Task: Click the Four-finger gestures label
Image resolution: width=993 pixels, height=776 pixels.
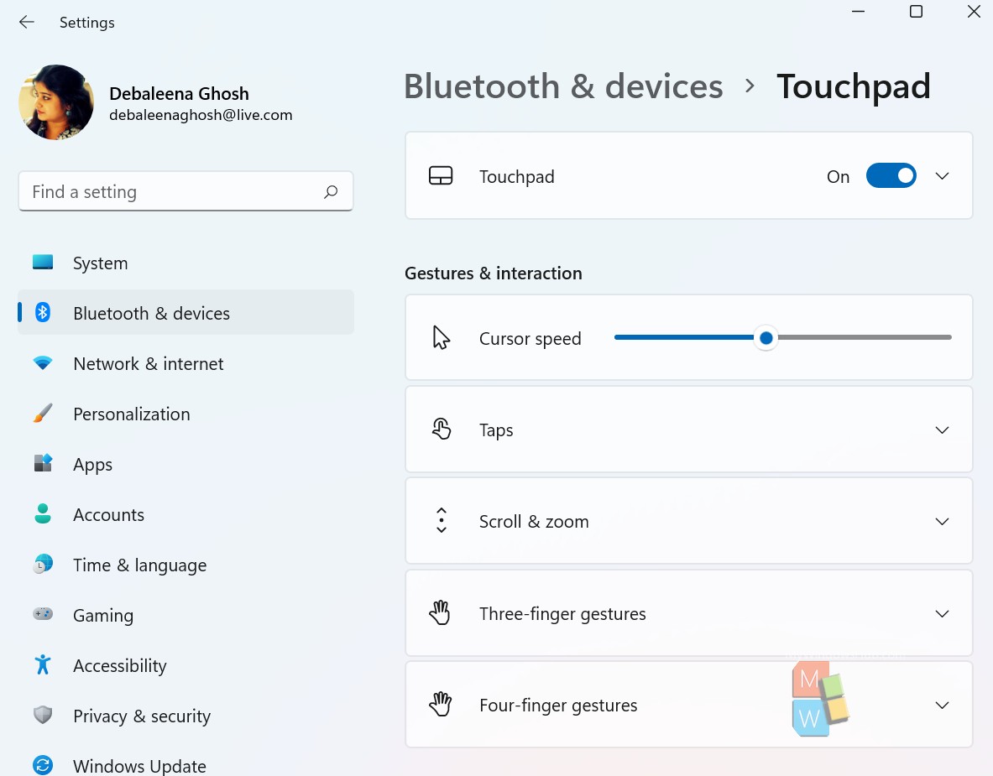Action: pos(558,705)
